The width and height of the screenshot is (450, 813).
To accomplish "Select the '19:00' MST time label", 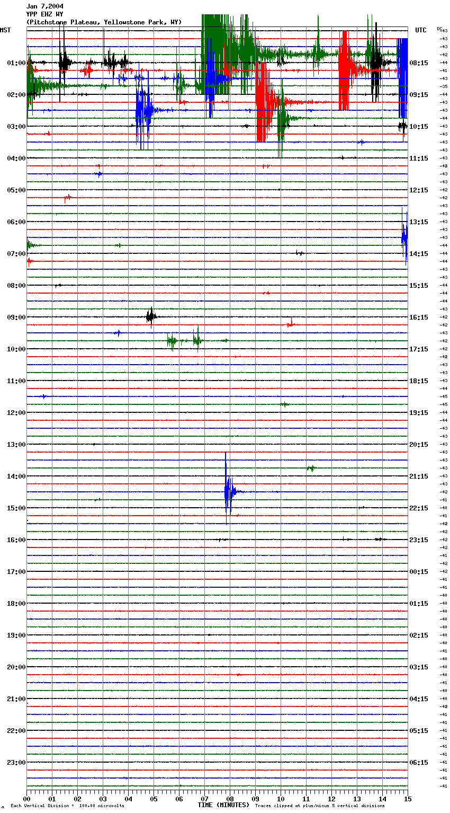I will coord(16,635).
